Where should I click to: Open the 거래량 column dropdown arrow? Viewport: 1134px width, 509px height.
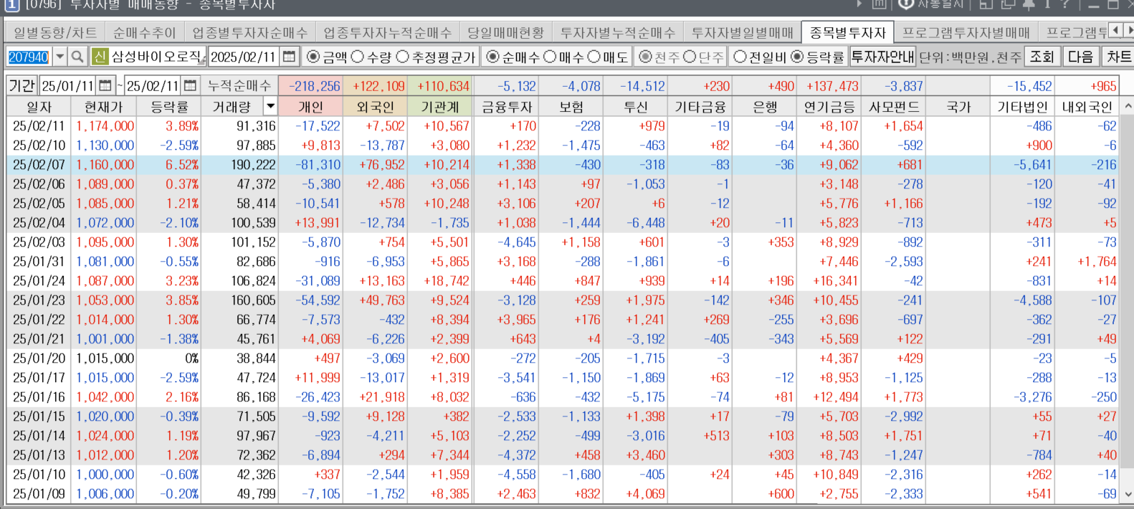270,107
